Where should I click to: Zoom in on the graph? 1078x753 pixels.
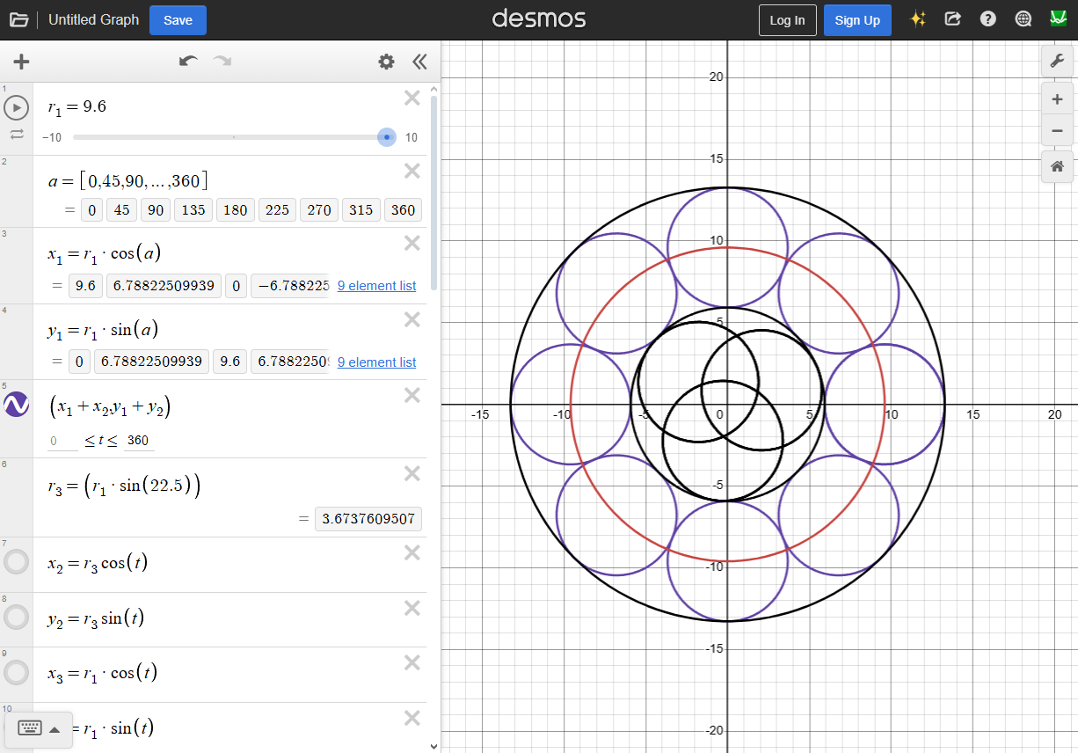pyautogui.click(x=1057, y=99)
